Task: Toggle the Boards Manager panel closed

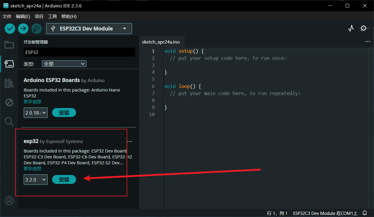Action: coord(9,64)
